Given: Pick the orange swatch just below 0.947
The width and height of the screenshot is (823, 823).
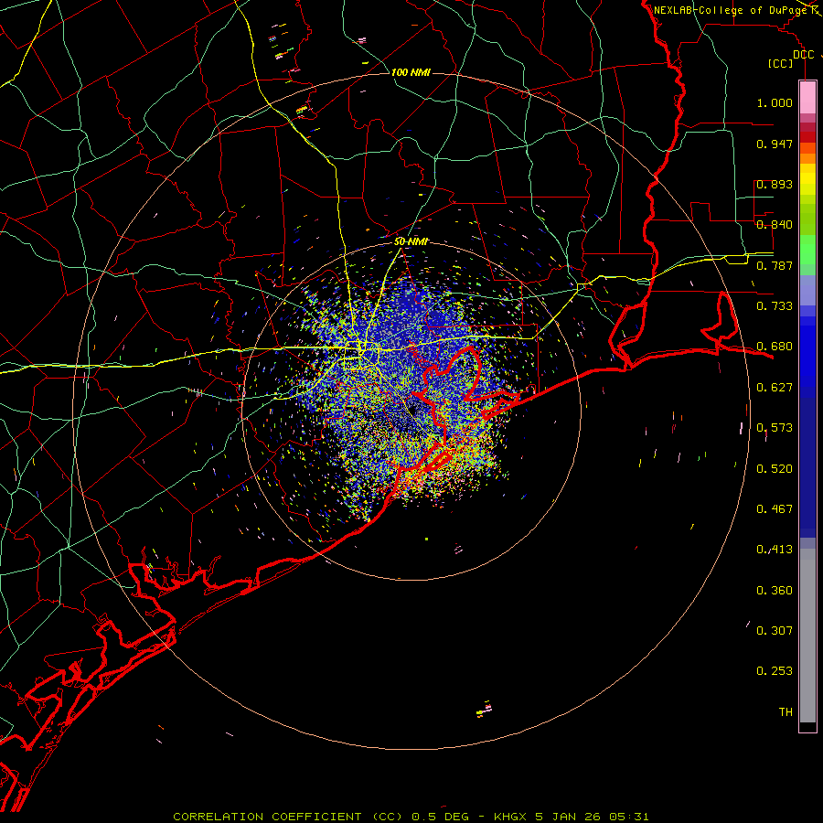Looking at the screenshot, I should 807,158.
